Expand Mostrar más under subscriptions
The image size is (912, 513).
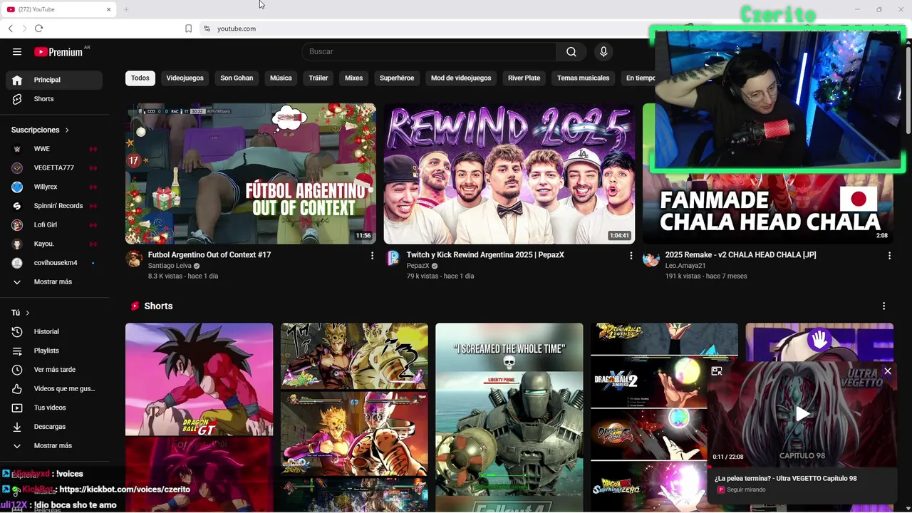(x=54, y=281)
